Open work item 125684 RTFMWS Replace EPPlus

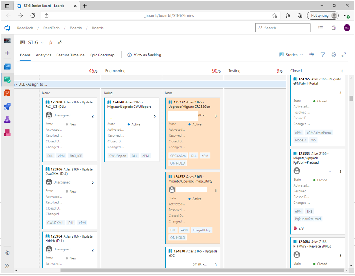(312, 244)
